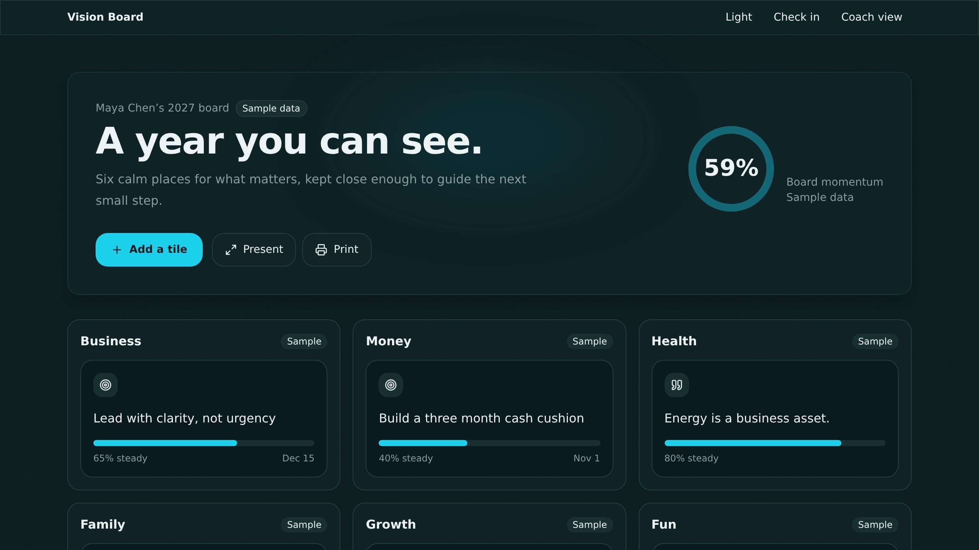Click the Sample data badge beside board name
The width and height of the screenshot is (979, 550).
click(271, 108)
